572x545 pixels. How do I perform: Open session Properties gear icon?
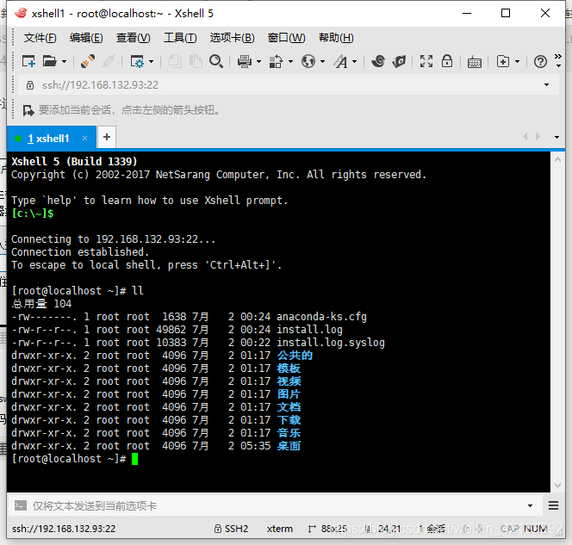(137, 61)
